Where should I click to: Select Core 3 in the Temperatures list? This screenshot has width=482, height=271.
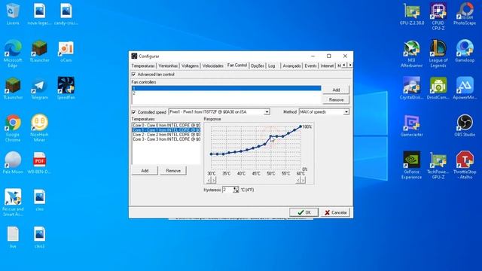point(166,139)
